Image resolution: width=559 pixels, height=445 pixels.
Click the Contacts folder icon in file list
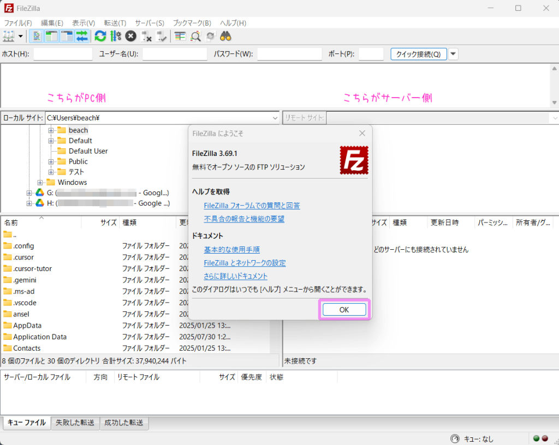click(8, 348)
